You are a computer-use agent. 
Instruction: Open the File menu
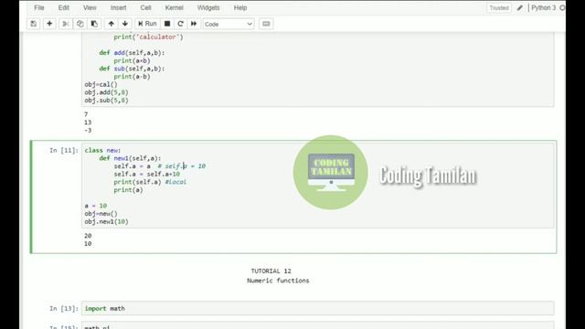pos(39,8)
